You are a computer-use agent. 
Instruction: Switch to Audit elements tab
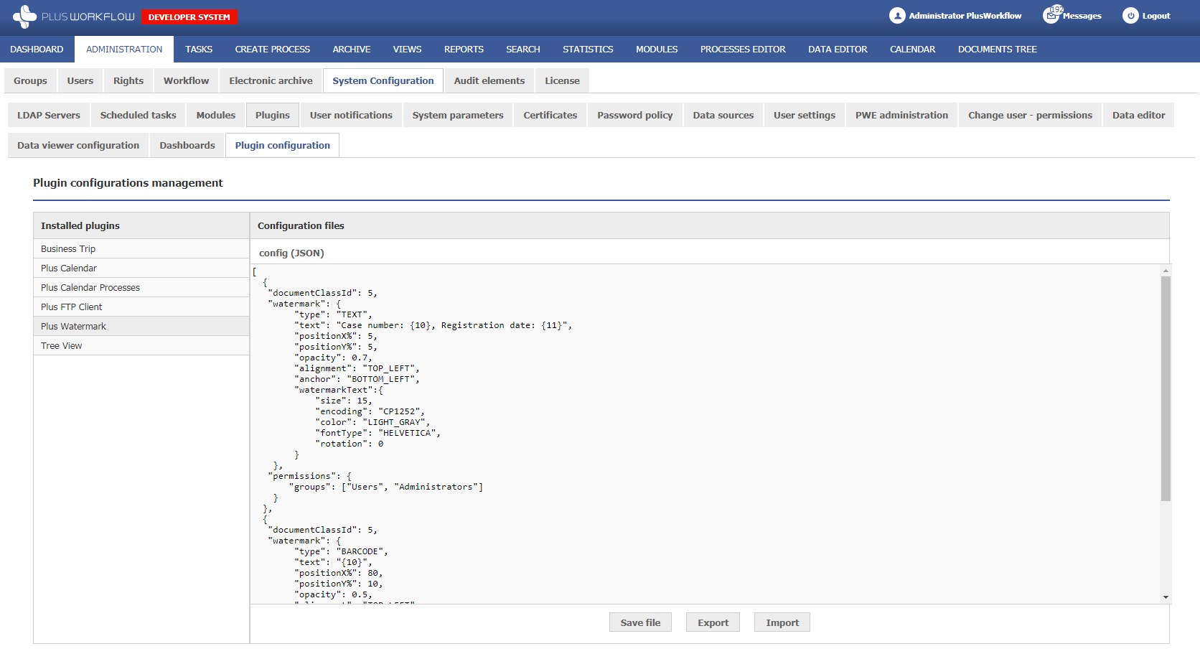pyautogui.click(x=489, y=80)
